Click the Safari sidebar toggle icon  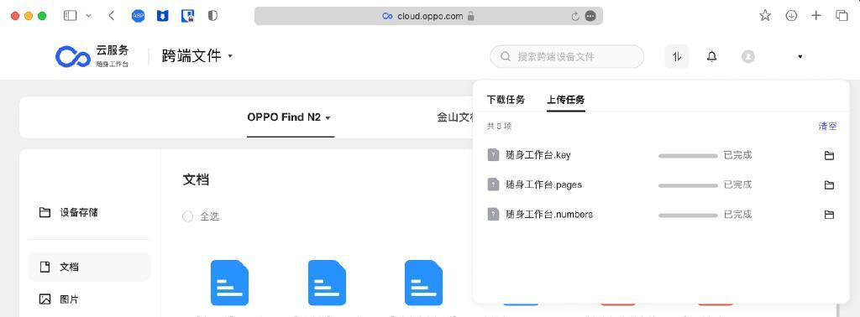point(70,16)
